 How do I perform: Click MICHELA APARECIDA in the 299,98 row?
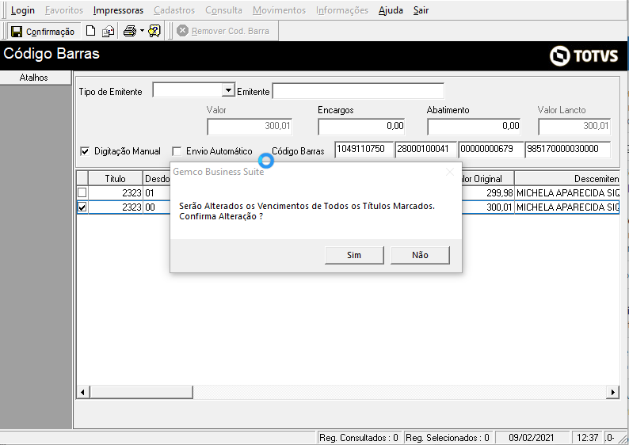click(x=566, y=193)
